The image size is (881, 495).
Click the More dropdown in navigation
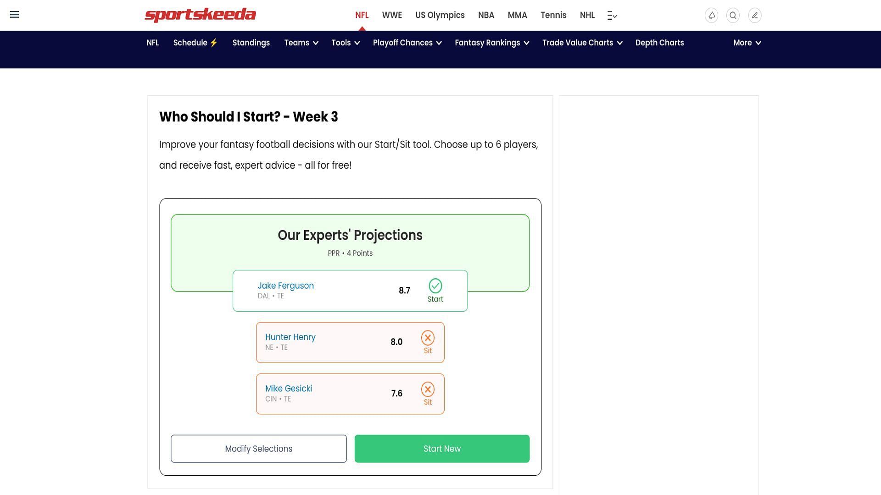tap(747, 42)
